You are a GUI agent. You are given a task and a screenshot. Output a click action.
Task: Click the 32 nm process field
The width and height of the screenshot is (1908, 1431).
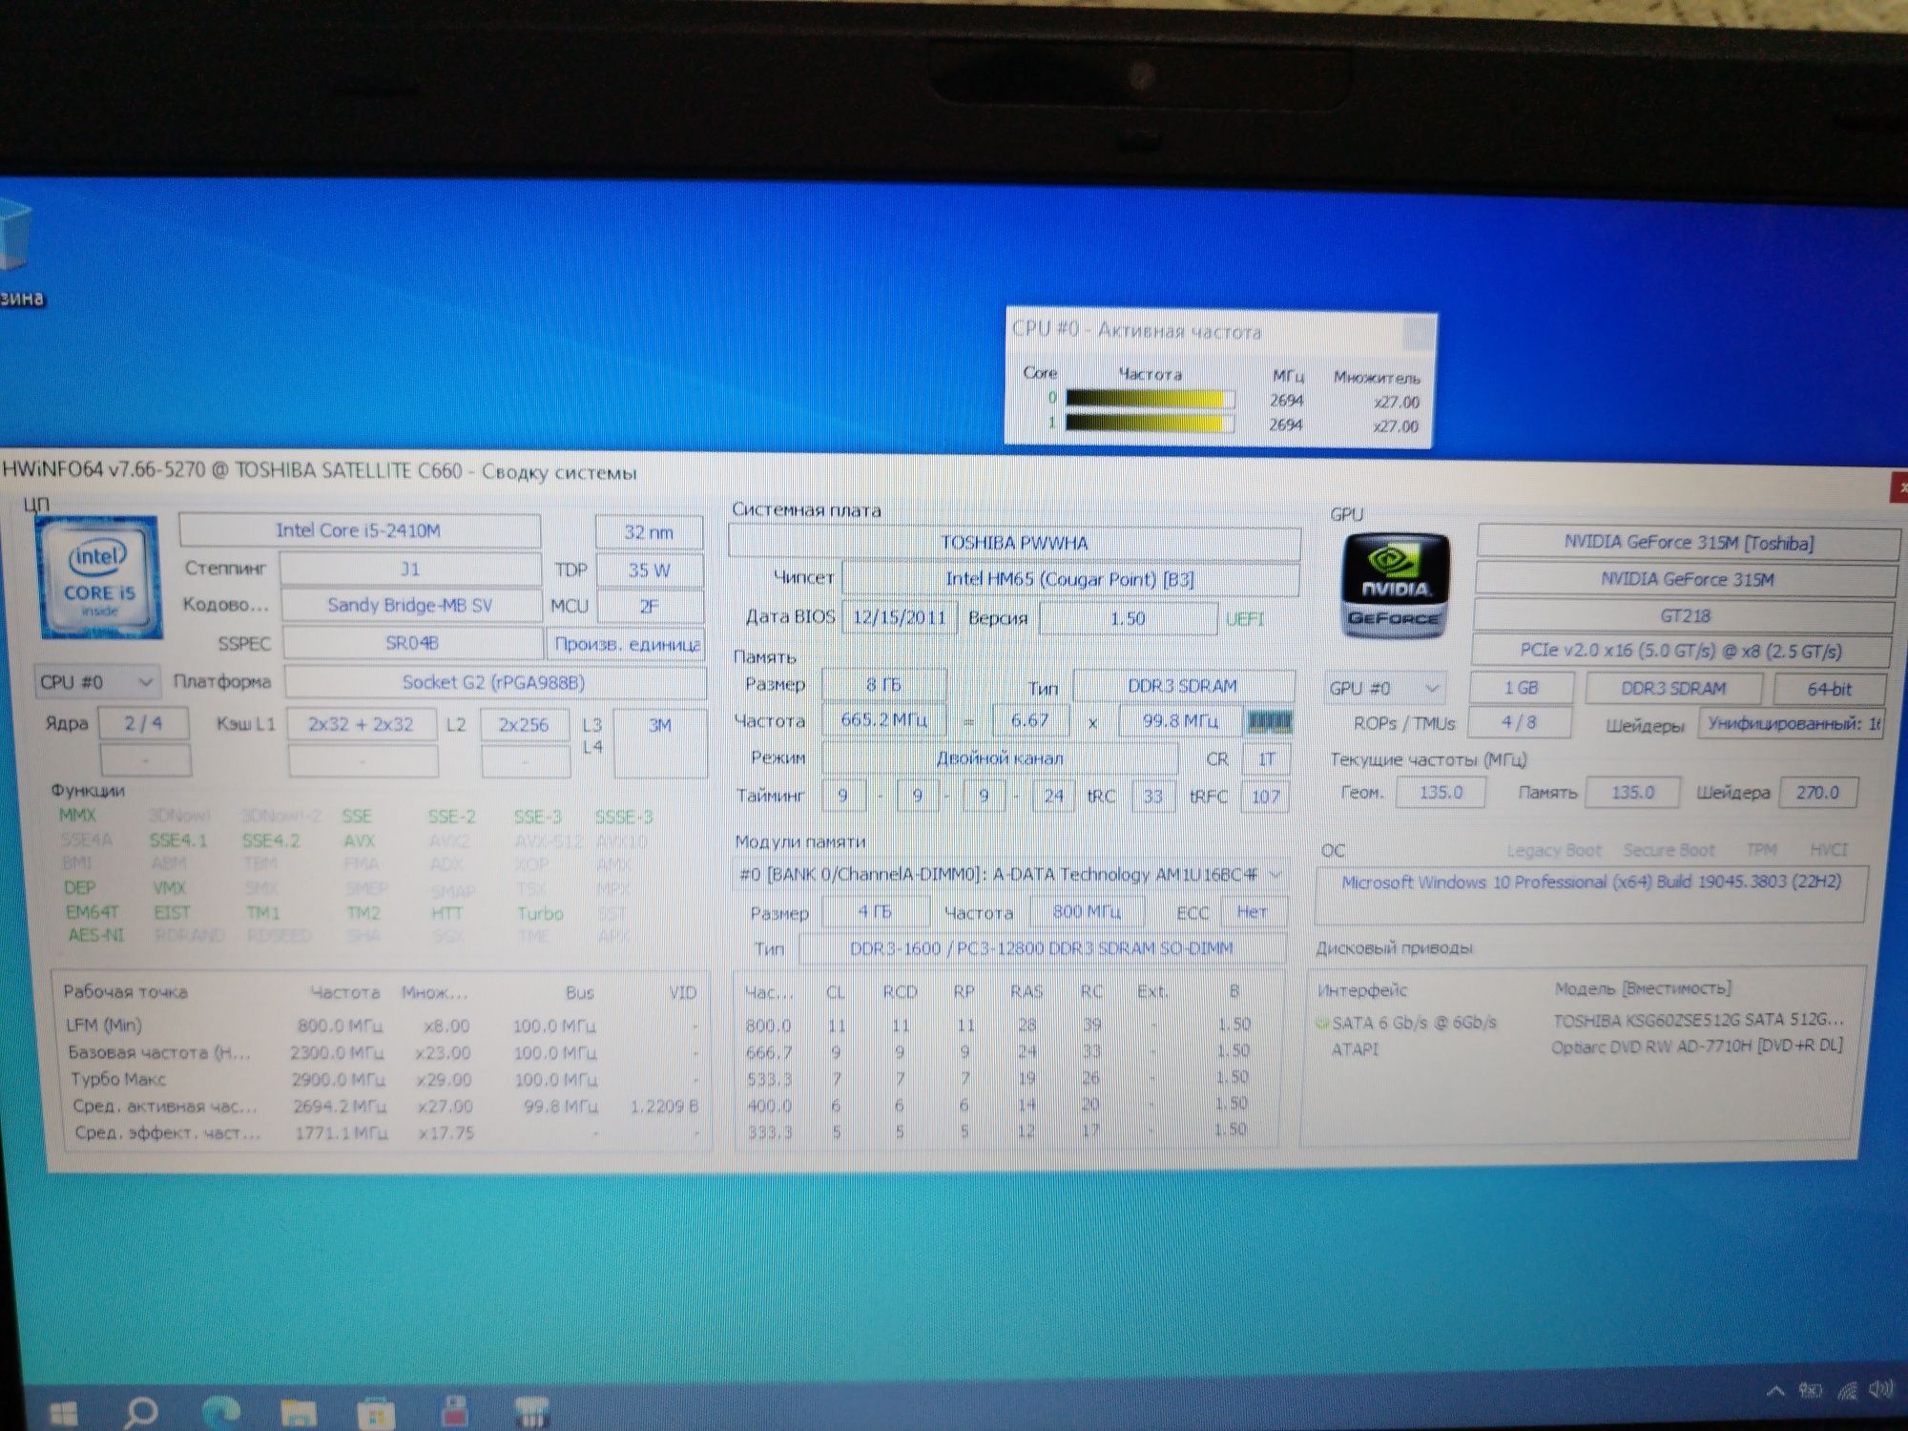pyautogui.click(x=649, y=531)
